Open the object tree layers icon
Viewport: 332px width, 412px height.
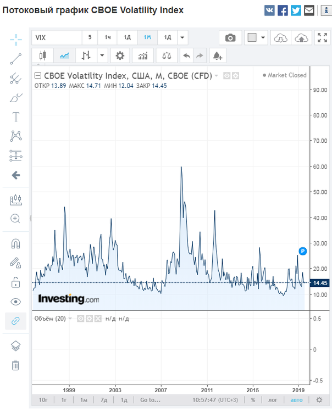point(16,346)
